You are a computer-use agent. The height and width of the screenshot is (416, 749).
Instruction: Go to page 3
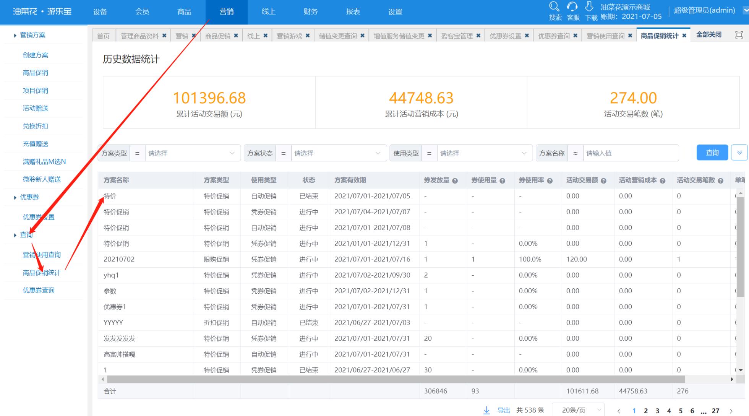click(657, 411)
